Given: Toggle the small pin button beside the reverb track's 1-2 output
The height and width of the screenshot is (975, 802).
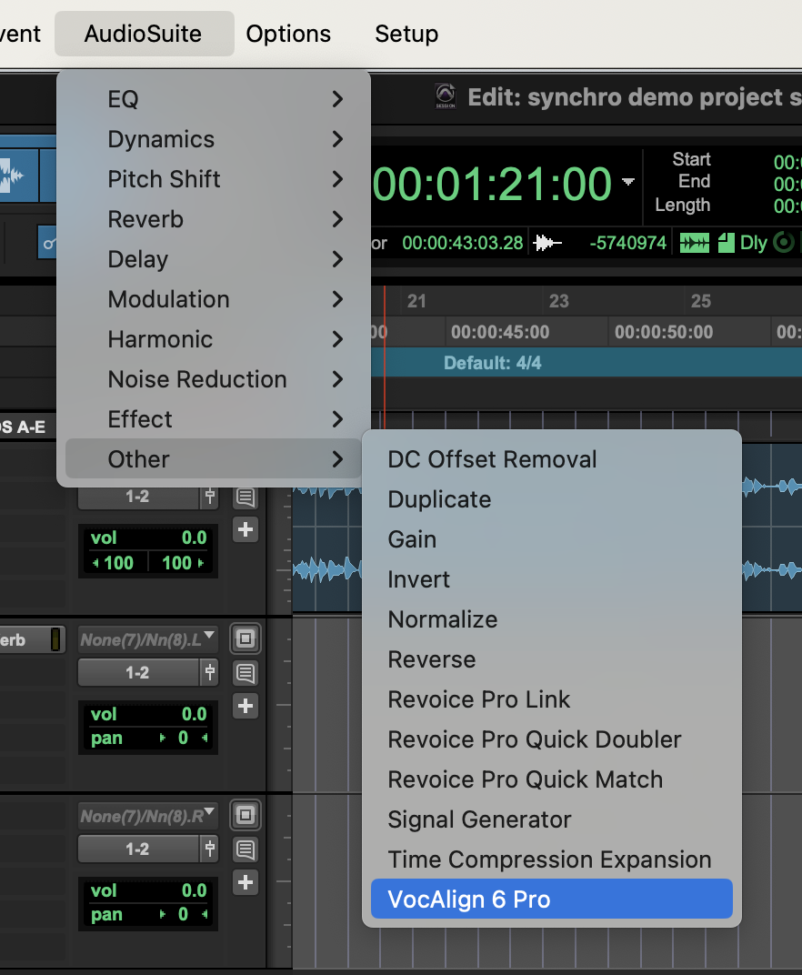Looking at the screenshot, I should pyautogui.click(x=210, y=673).
